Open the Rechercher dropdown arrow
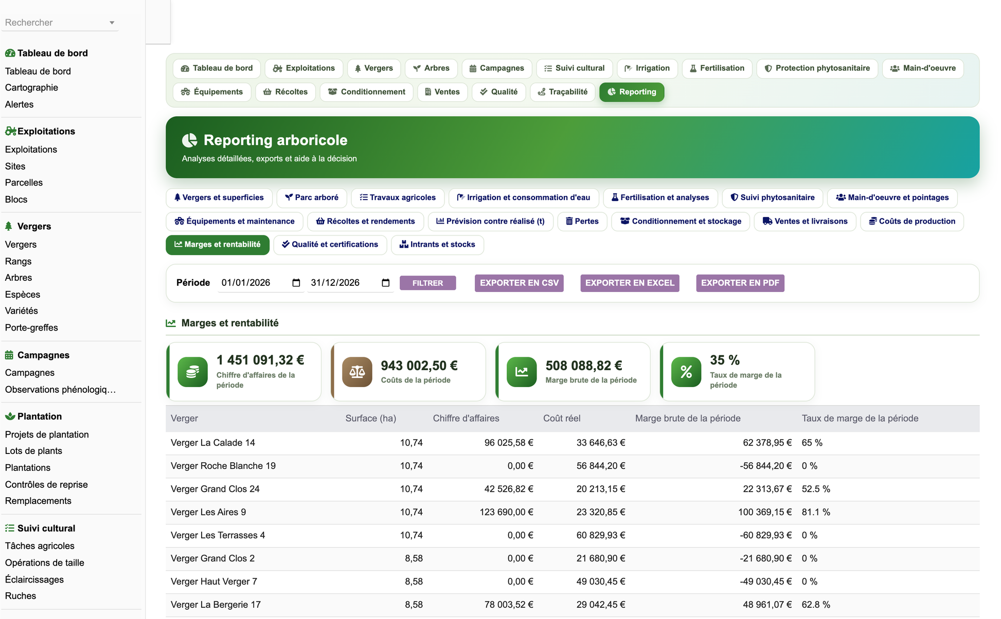Screen dimensions: 1001x619 click(x=112, y=23)
